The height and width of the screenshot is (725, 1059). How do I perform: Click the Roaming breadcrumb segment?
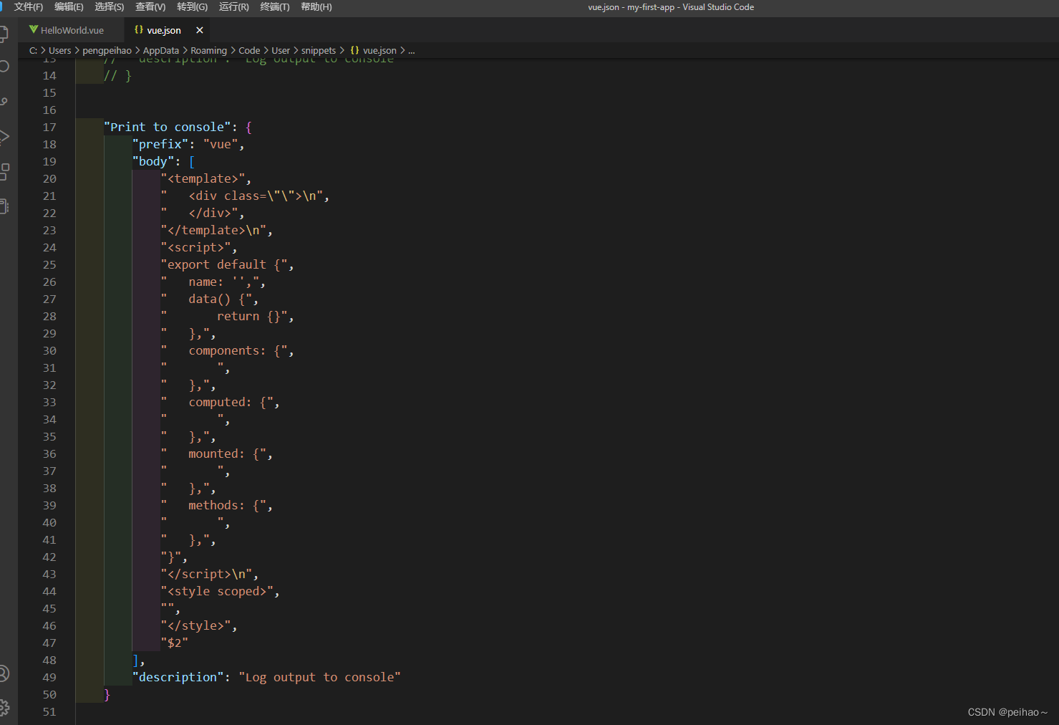click(208, 50)
